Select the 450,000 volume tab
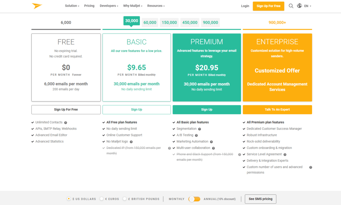 [x=190, y=22]
